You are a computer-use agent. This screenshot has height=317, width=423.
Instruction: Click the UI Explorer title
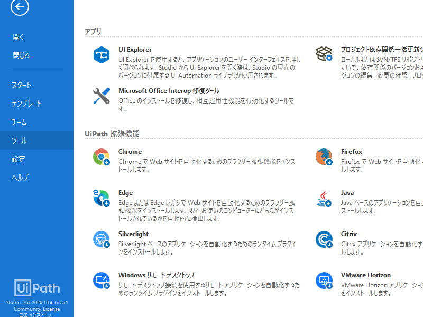click(135, 50)
